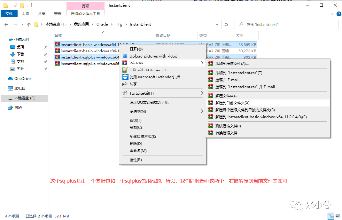342x220 pixels.
Task: Open Explorer help question icon
Action: pyautogui.click(x=339, y=14)
